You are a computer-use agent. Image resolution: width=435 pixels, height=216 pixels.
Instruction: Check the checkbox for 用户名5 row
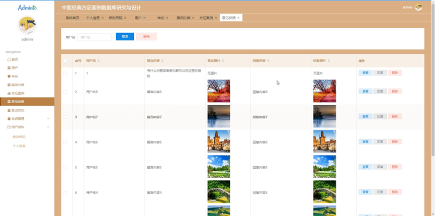pos(65,168)
